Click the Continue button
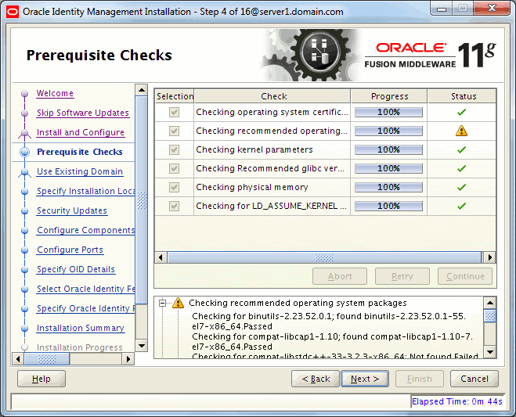516x417 pixels. pos(465,276)
